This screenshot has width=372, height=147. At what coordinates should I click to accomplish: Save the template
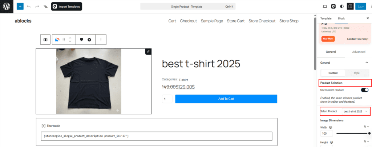click(x=361, y=7)
